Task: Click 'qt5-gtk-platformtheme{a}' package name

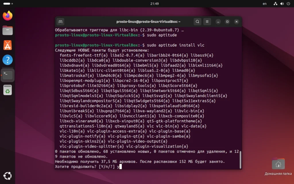Action: tap(174, 121)
